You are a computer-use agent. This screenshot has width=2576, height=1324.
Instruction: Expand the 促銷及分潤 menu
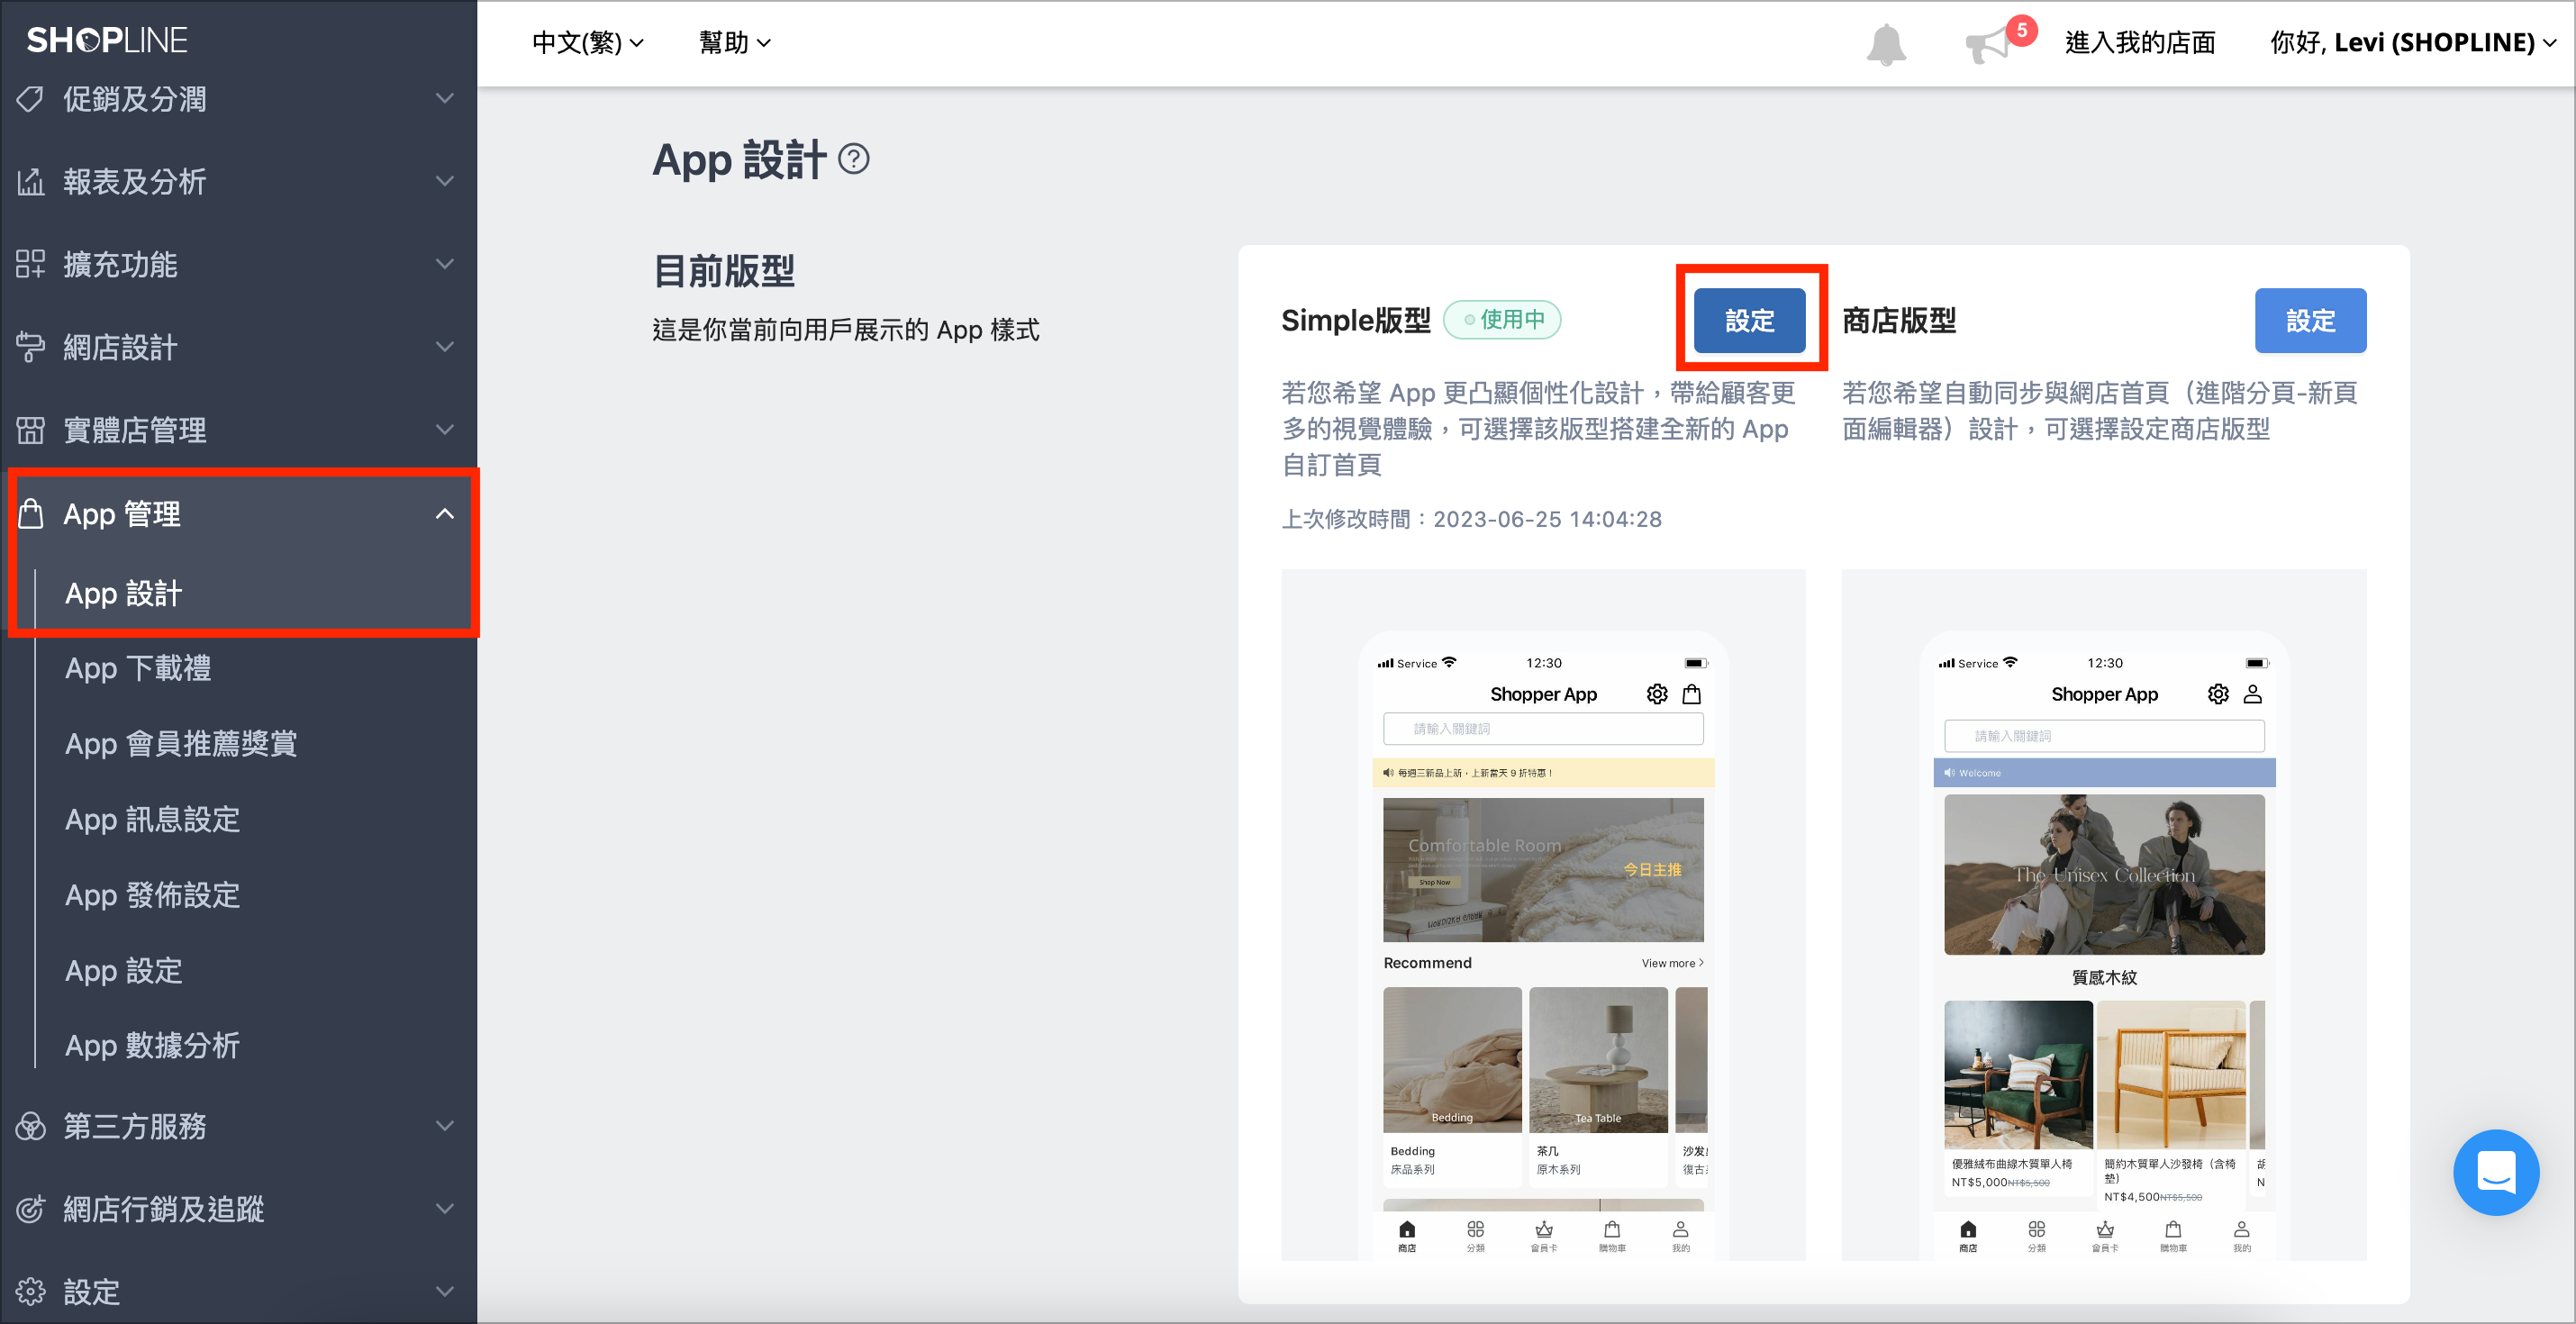pyautogui.click(x=445, y=98)
